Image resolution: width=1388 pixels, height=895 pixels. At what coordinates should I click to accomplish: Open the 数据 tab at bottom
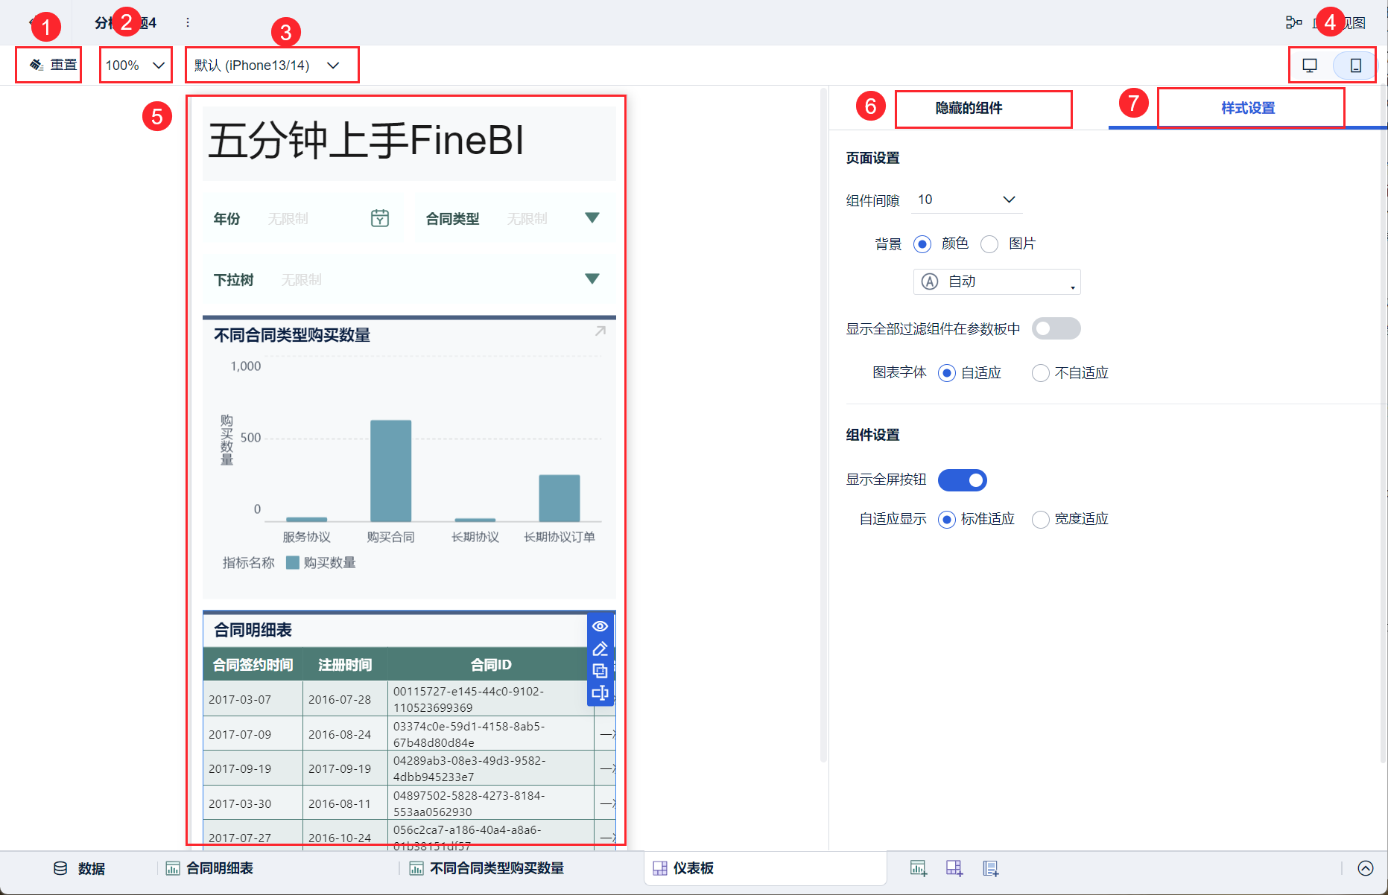pos(79,868)
